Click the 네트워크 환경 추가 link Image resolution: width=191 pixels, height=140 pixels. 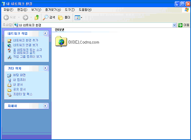coord(26,40)
